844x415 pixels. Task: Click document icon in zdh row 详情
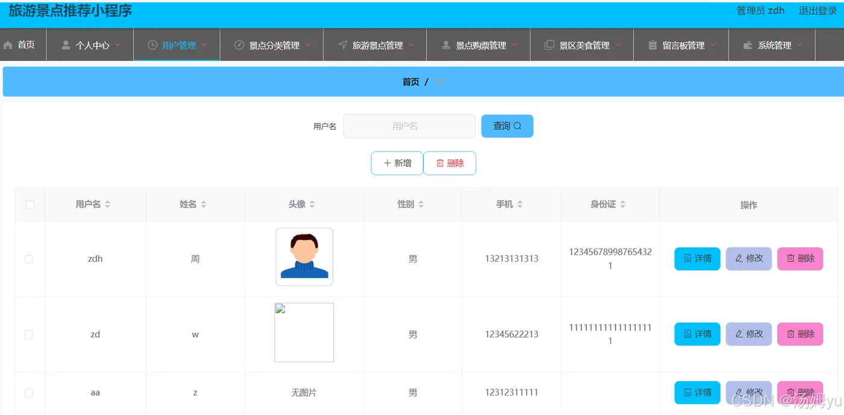(687, 258)
